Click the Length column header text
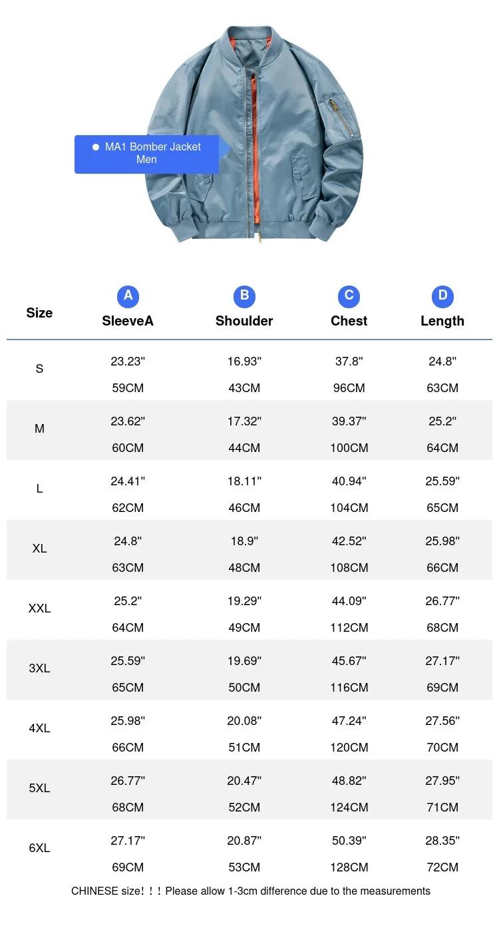This screenshot has width=499, height=932. point(442,321)
